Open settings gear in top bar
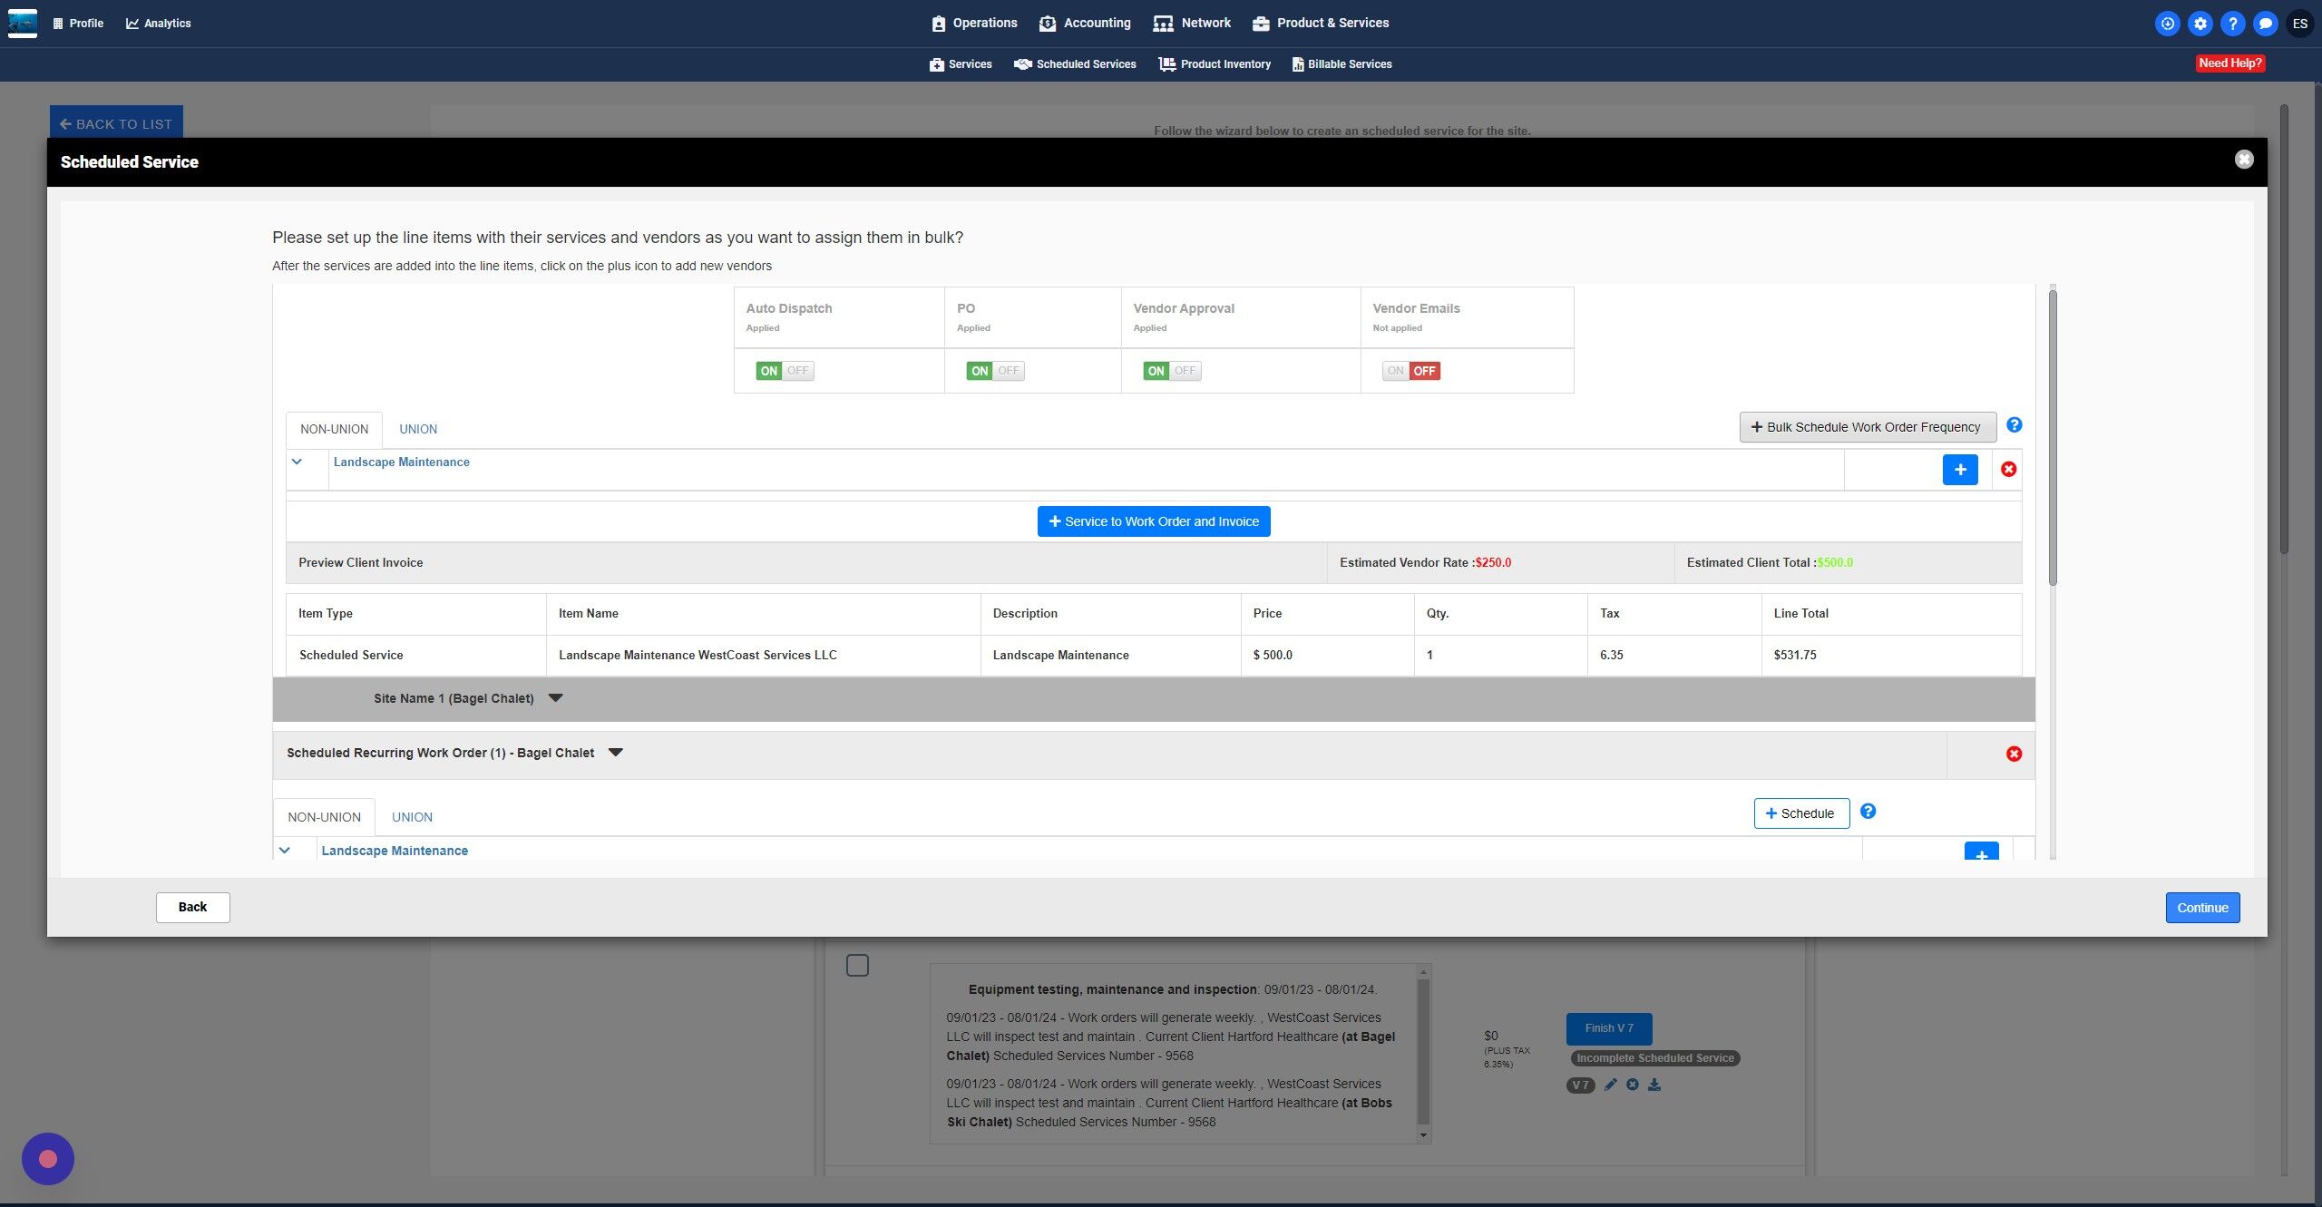Viewport: 2322px width, 1207px height. click(x=2200, y=24)
